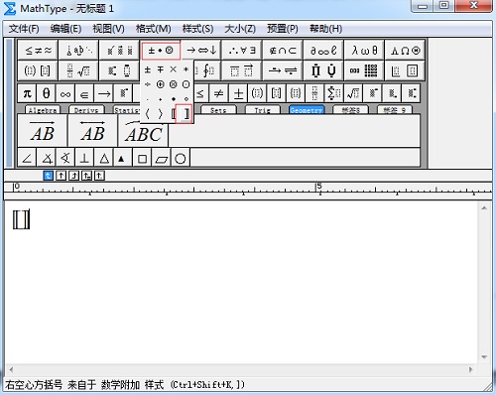Insert the AB right-arrow vector expression
Screen dimensions: 496x395
pos(43,131)
